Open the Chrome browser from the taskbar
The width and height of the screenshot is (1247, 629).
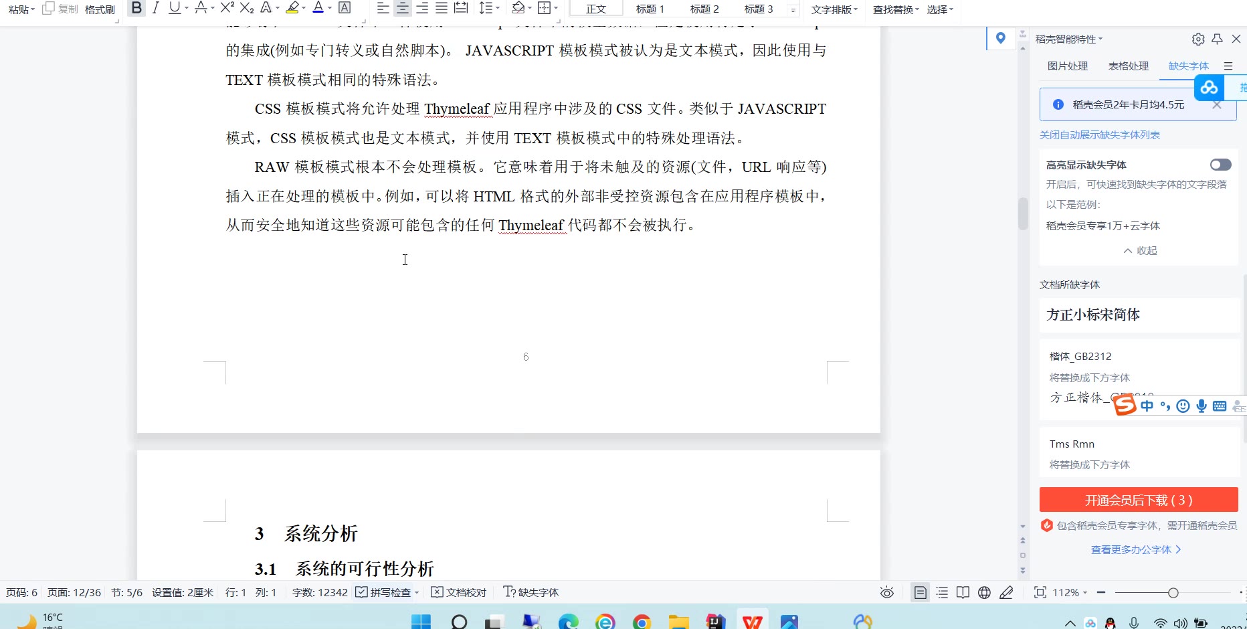(x=642, y=622)
